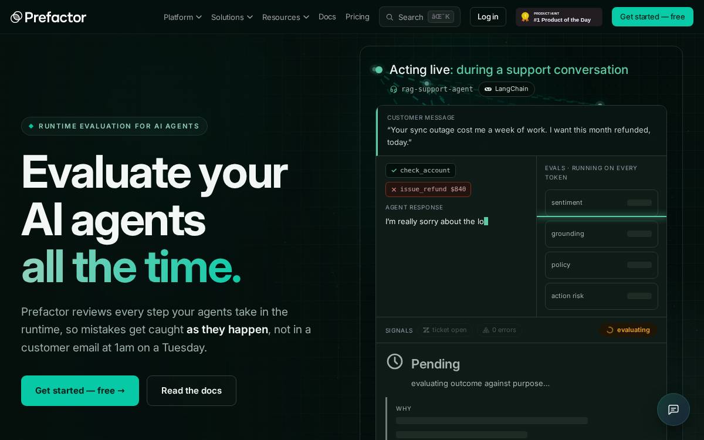Click the LangChain logo icon in chip
This screenshot has width=704, height=440.
point(488,89)
